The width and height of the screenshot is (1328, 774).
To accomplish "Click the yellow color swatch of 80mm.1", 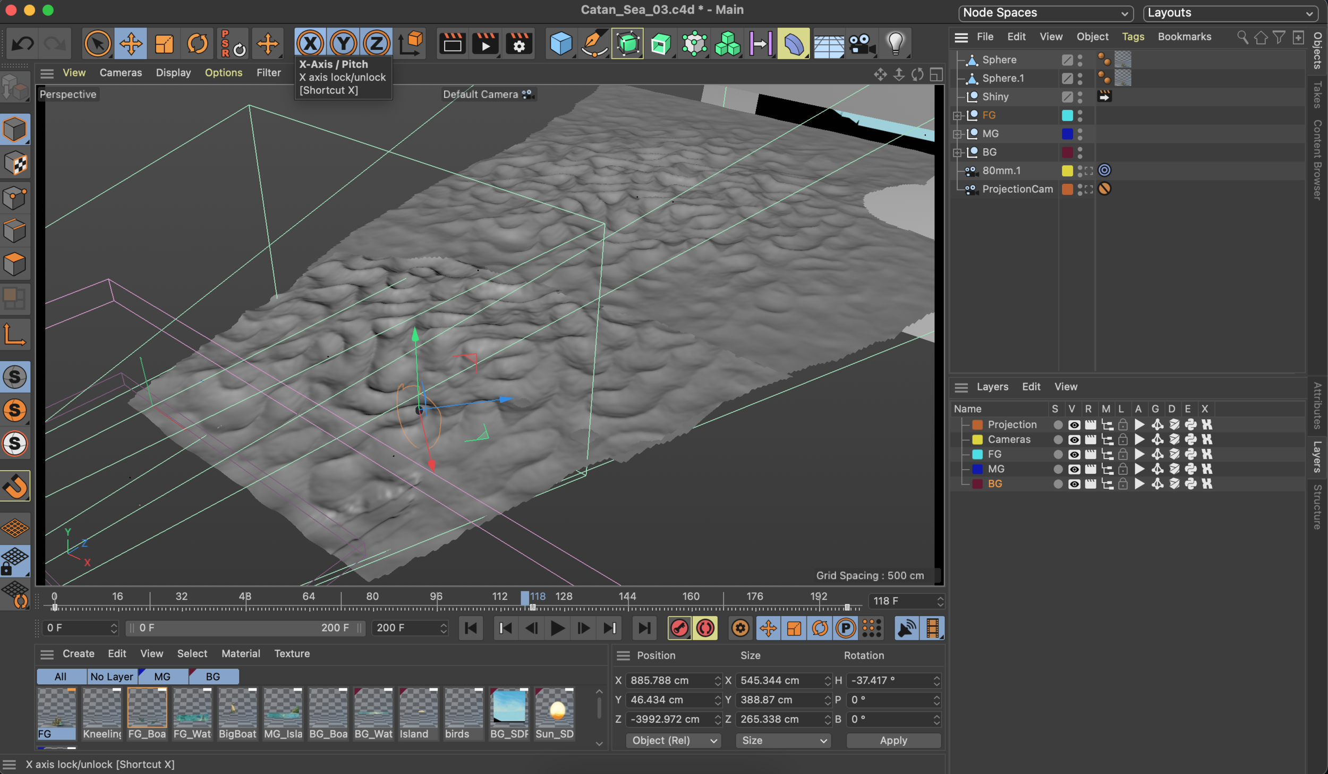I will [x=1067, y=171].
